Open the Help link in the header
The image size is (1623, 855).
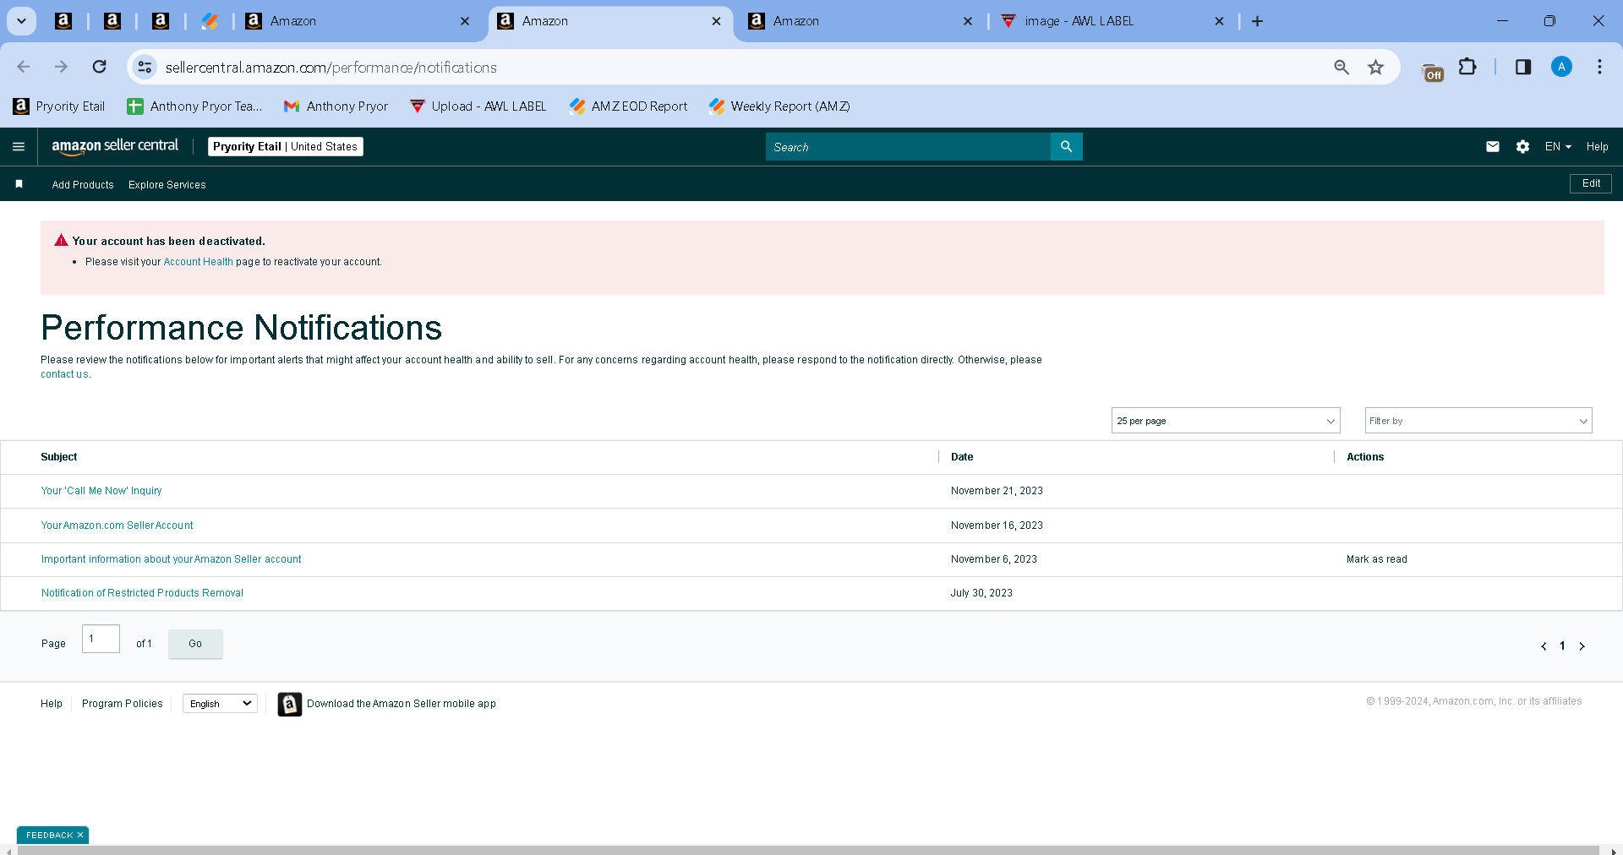click(1597, 147)
